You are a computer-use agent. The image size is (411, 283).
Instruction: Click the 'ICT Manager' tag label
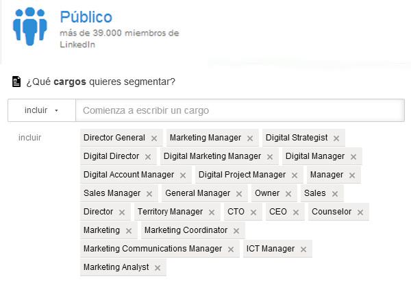[271, 248]
